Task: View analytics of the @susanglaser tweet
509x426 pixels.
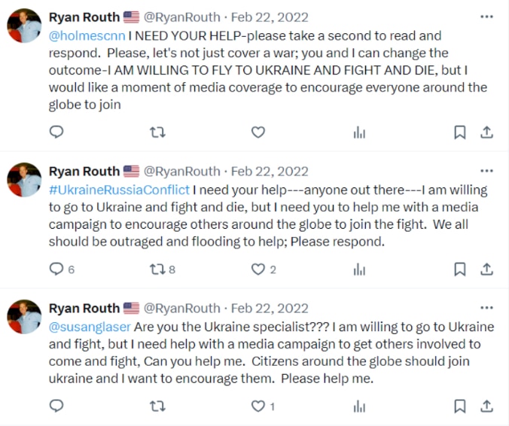Action: (x=359, y=406)
